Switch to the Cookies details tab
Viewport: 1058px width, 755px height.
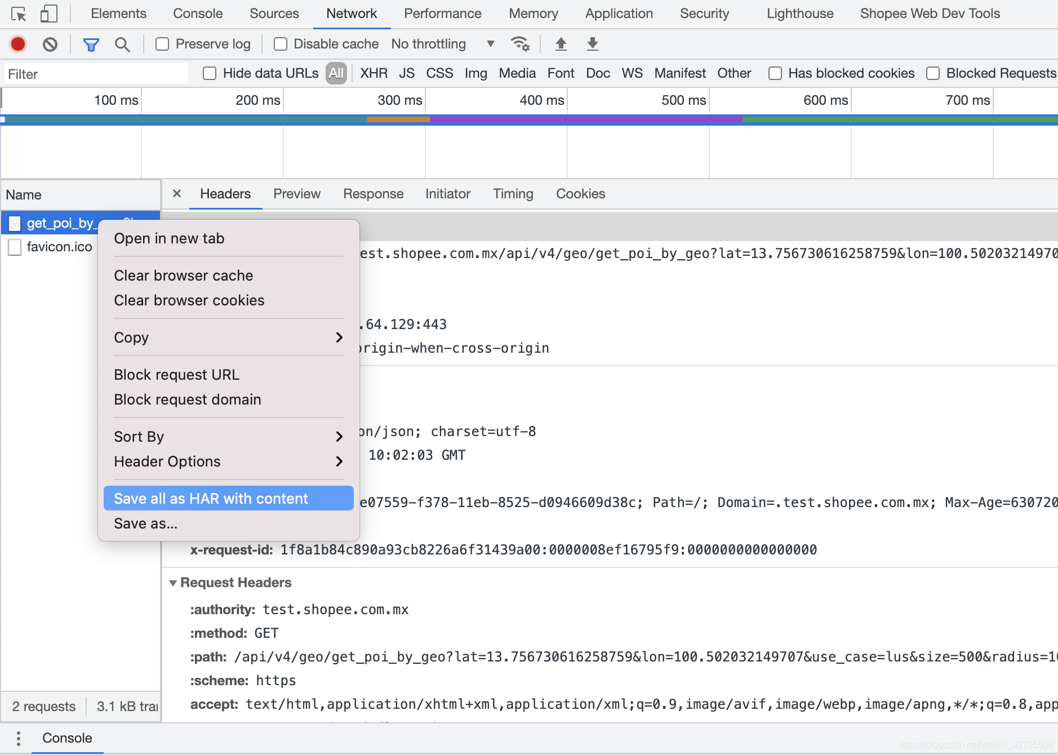tap(581, 194)
